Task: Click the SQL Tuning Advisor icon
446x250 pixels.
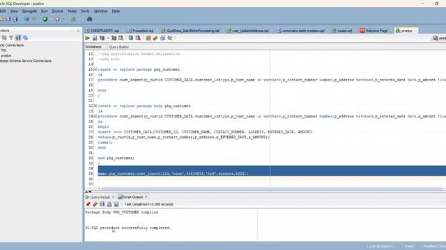Action: pyautogui.click(x=121, y=38)
